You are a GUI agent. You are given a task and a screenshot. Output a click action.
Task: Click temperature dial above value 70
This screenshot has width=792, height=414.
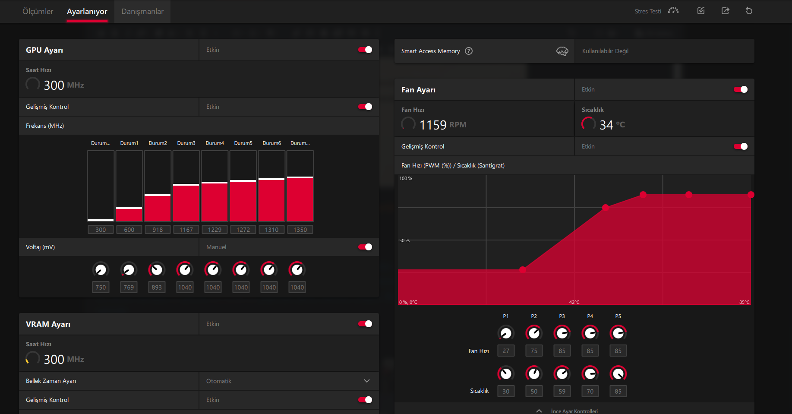click(590, 373)
